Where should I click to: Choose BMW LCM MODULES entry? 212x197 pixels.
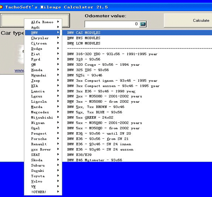[137, 43]
